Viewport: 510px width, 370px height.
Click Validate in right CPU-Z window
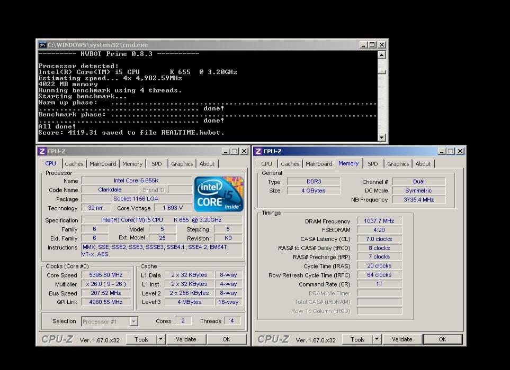(x=402, y=339)
